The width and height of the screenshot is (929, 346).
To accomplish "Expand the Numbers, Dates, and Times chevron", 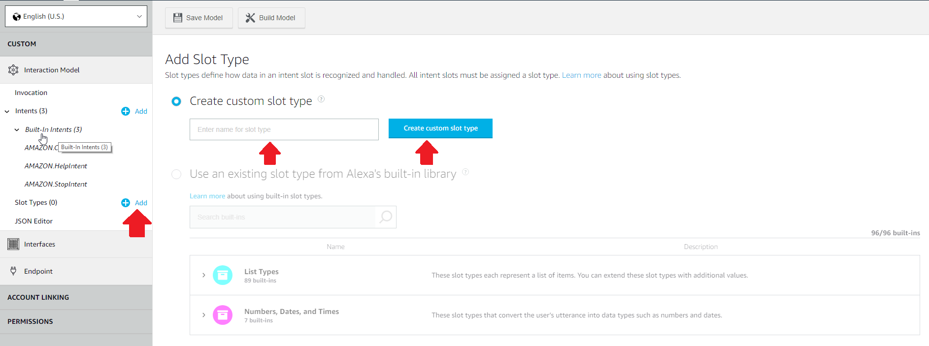I will pos(203,315).
